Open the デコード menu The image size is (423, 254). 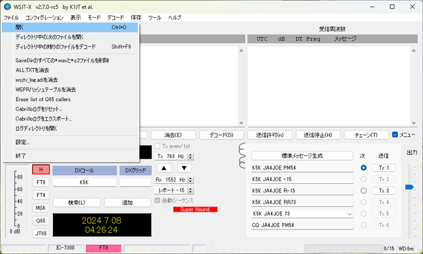tap(116, 18)
